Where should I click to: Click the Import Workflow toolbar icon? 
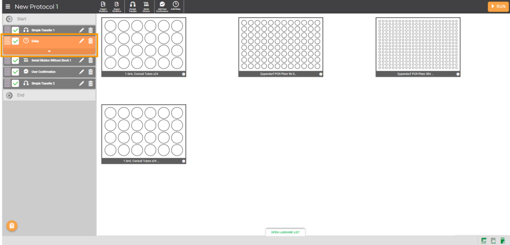(x=103, y=6)
